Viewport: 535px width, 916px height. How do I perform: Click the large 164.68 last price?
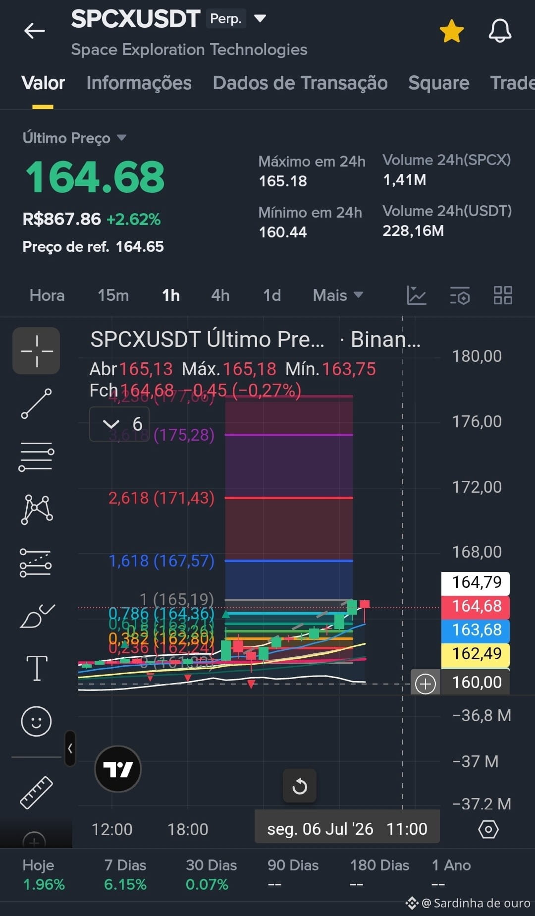point(95,177)
